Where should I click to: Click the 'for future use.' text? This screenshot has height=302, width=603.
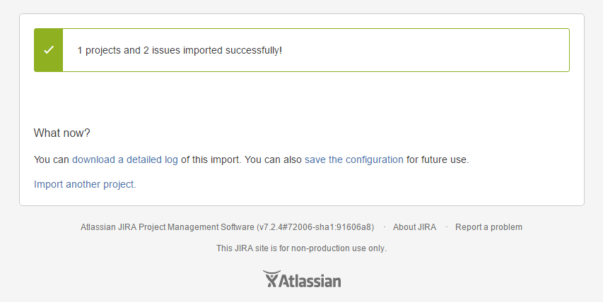click(x=438, y=159)
